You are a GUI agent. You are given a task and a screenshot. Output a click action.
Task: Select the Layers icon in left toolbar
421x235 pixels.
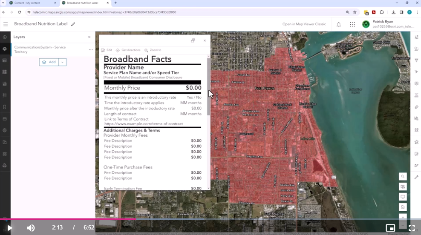click(5, 49)
